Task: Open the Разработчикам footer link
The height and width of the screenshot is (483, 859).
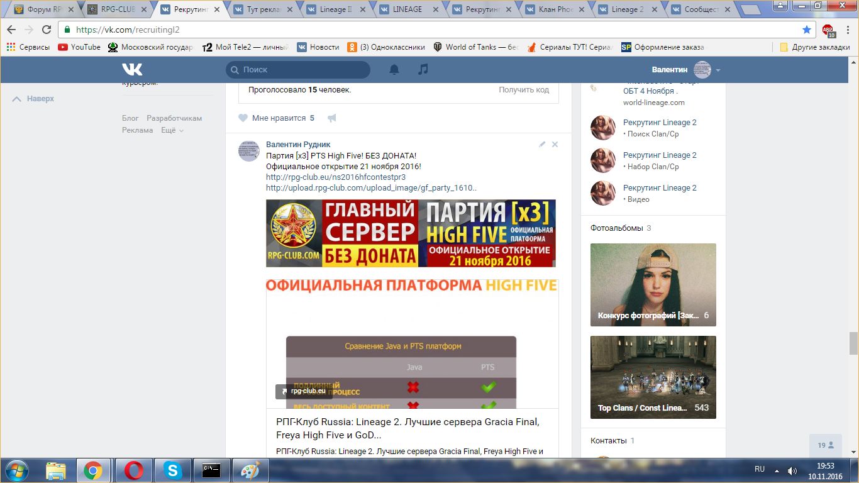Action: coord(174,118)
